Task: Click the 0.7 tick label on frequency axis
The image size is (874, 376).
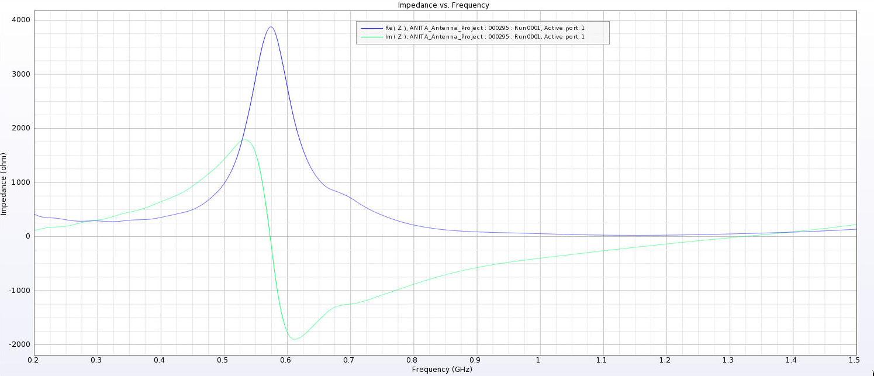Action: tap(350, 360)
